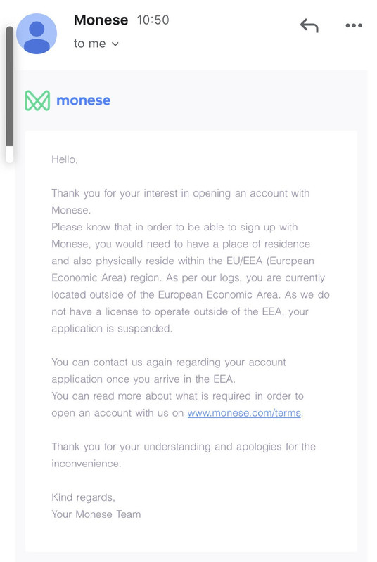Expand recipient details with the chevron
The image size is (377, 562).
tap(115, 44)
